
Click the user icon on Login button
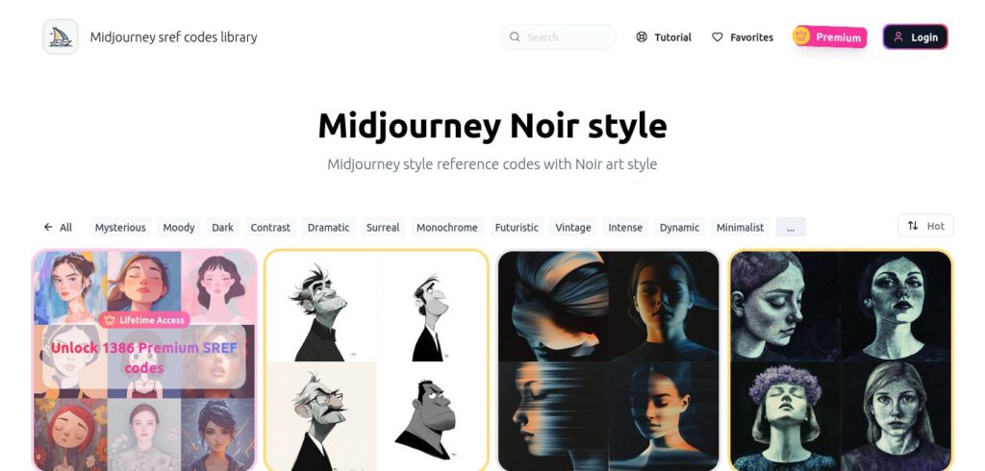[898, 37]
